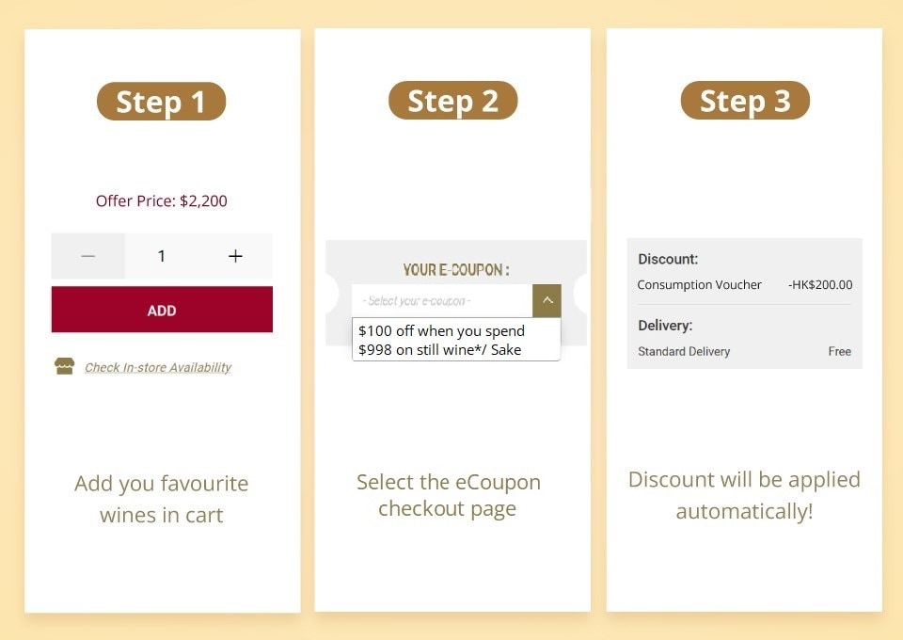Click 'Discount will be applied automatically!' caption
The width and height of the screenshot is (903, 640).
tap(744, 495)
